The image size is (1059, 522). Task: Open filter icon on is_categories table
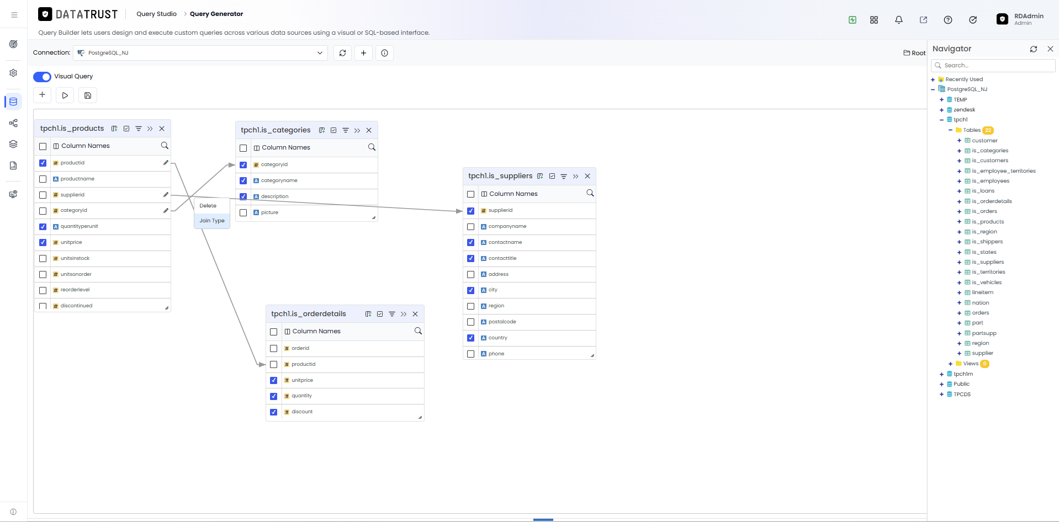(x=346, y=130)
